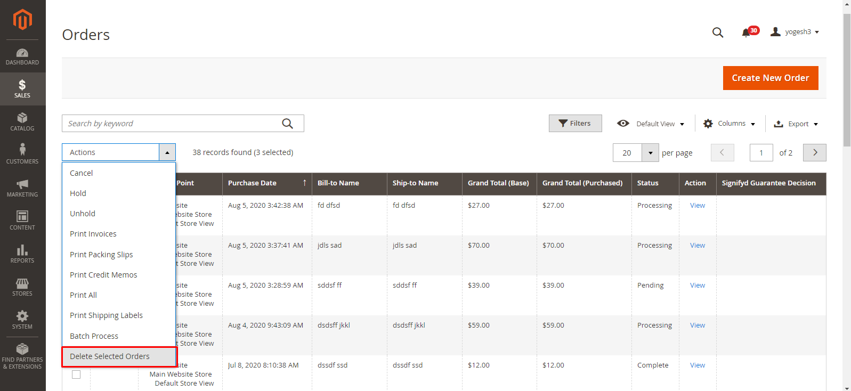Sort by Purchase Date column arrow
851x391 pixels.
305,183
